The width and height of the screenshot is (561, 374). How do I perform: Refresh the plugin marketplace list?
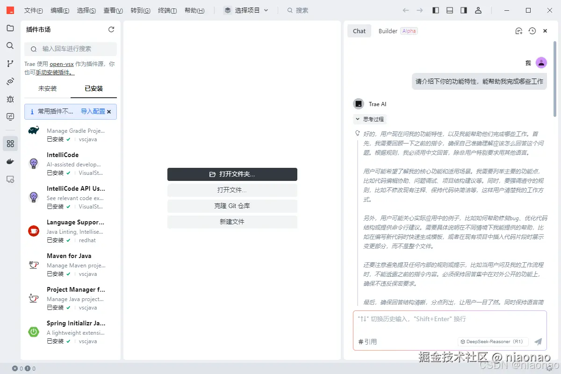point(111,29)
